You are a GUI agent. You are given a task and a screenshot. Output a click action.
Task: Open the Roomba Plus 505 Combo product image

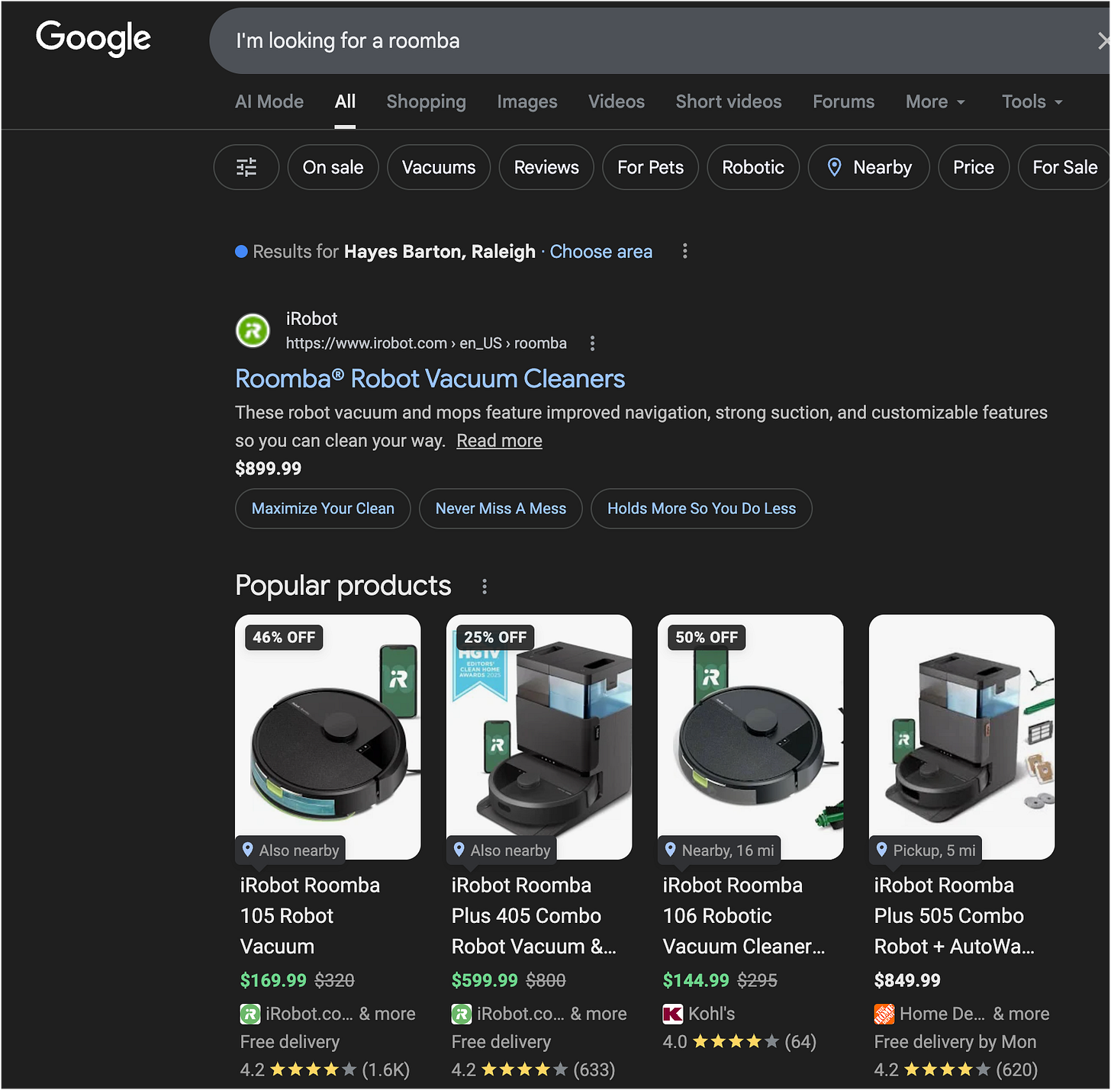[x=962, y=737]
